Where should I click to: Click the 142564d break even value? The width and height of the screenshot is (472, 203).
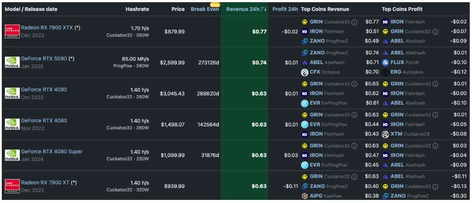(209, 124)
